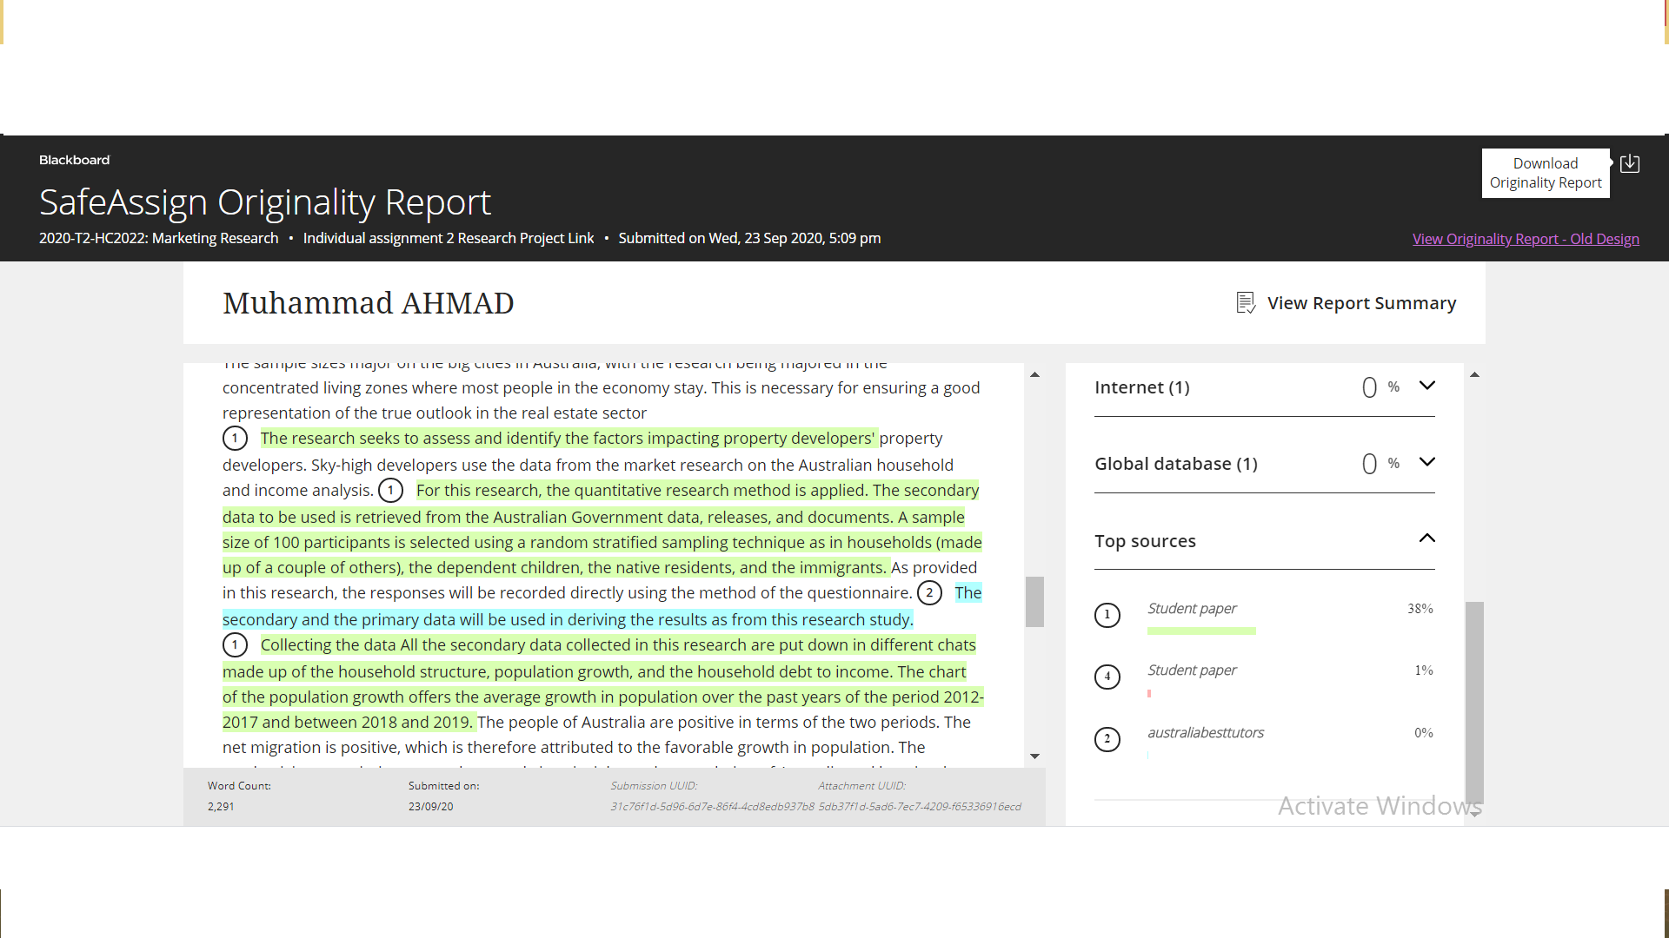Viewport: 1669px width, 938px height.
Task: Click the Submitted on date 23/09/20
Action: pyautogui.click(x=430, y=807)
